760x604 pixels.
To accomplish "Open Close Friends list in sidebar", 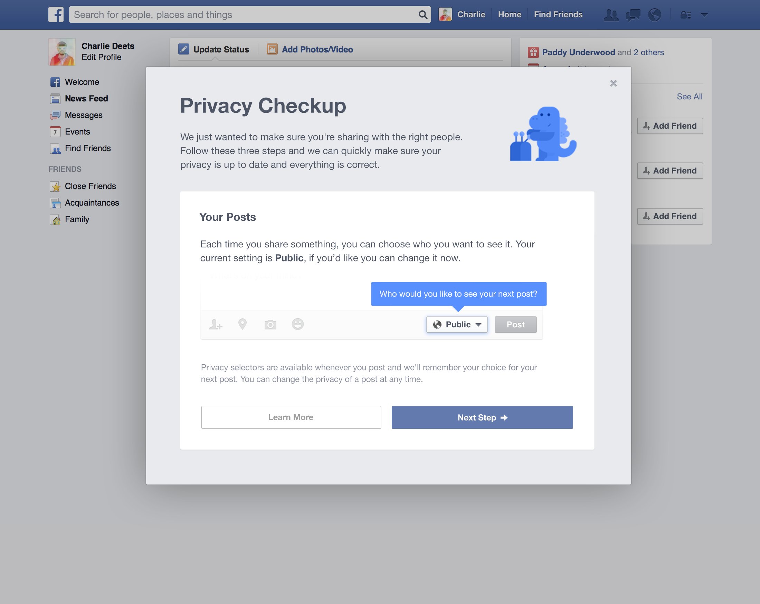I will 90,186.
